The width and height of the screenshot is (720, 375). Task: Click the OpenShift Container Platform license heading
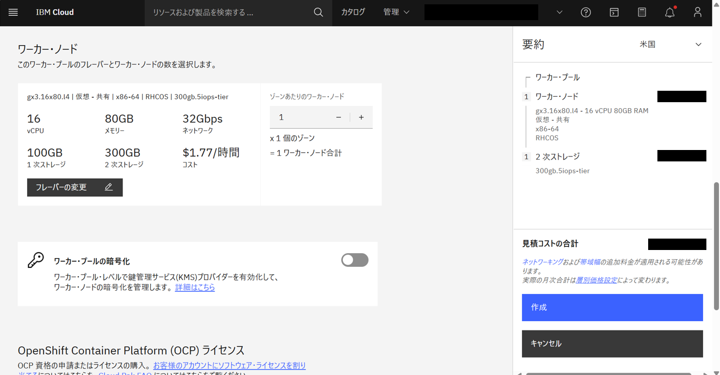click(x=131, y=350)
